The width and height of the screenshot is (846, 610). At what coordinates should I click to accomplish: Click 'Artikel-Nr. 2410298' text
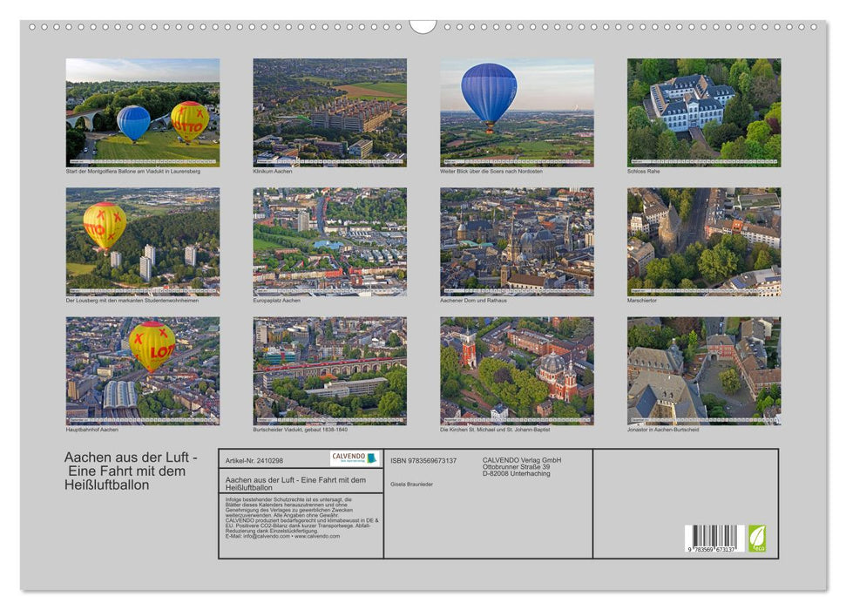point(254,460)
